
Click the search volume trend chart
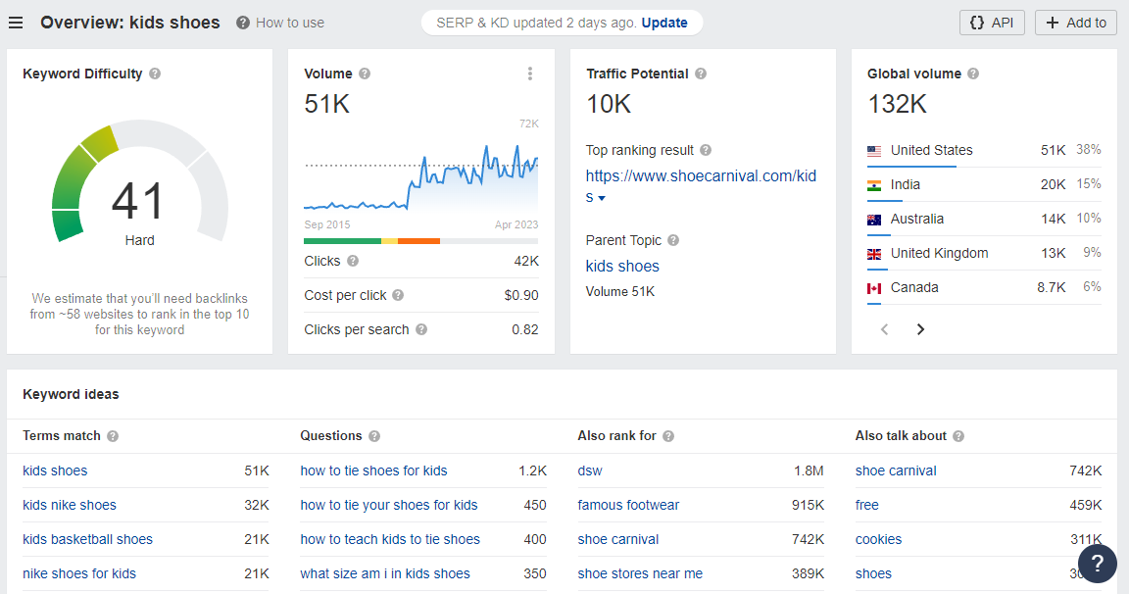point(421,176)
